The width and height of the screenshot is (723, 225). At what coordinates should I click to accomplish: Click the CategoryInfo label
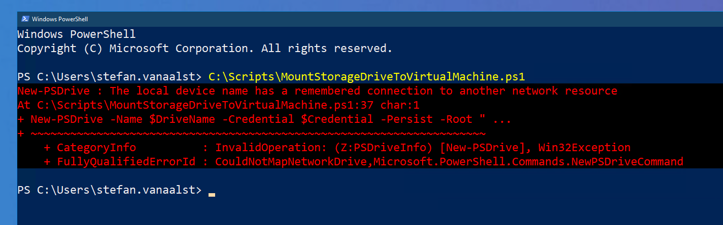tap(96, 148)
